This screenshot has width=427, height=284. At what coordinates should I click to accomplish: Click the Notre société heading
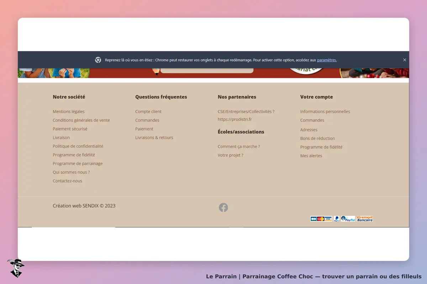tap(69, 97)
